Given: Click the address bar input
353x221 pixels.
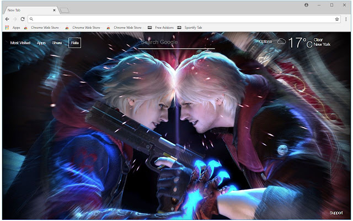Looking at the screenshot, I should point(184,19).
